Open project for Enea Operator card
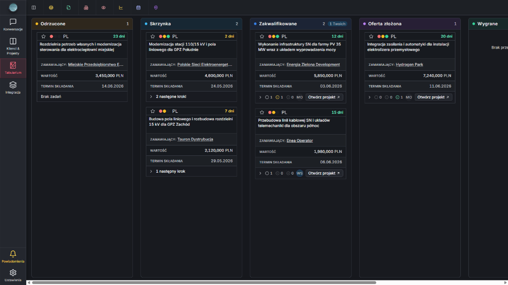The width and height of the screenshot is (508, 285). pos(324,173)
